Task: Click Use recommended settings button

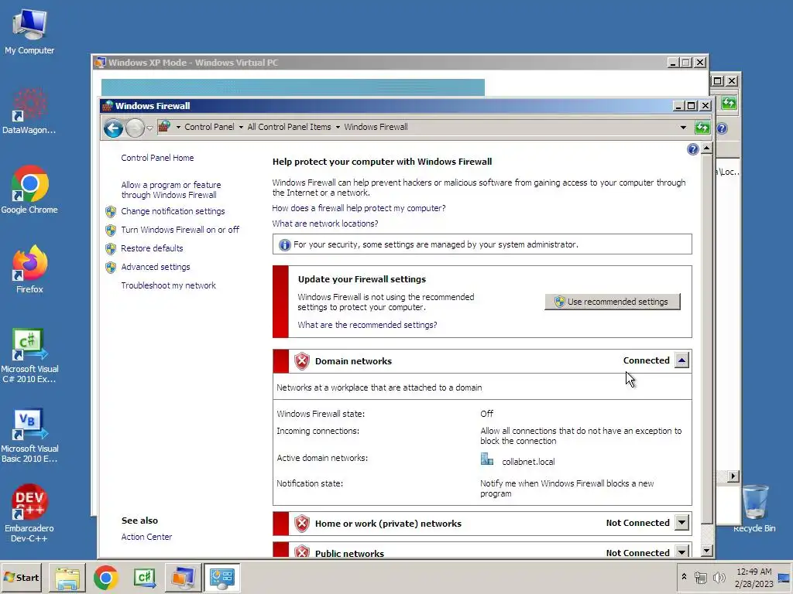Action: tap(613, 302)
